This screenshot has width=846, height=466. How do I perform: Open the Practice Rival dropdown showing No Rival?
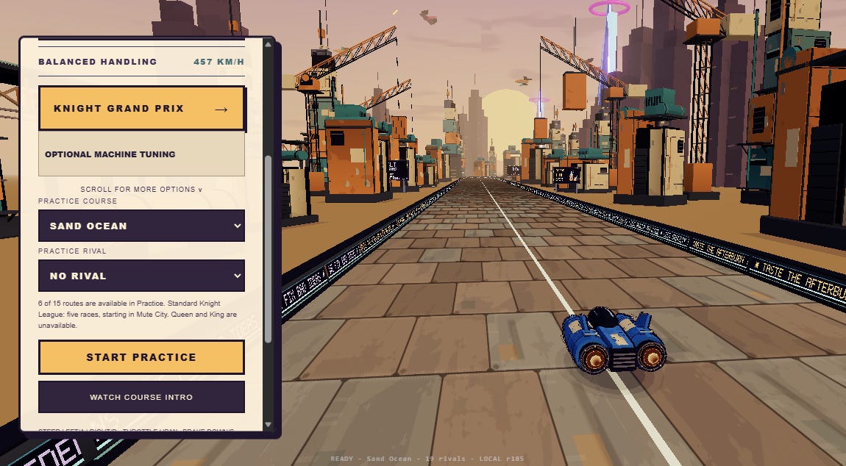[x=141, y=276]
